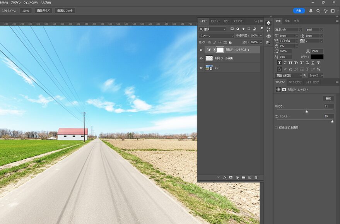Open the search magnifier icon in top bar
The width and height of the screenshot is (340, 224).
point(318,11)
